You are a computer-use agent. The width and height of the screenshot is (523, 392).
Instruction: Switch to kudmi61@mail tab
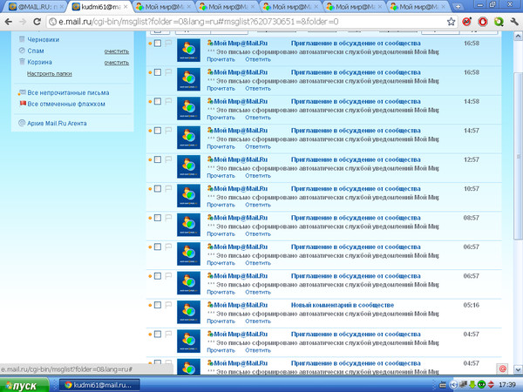tap(100, 7)
